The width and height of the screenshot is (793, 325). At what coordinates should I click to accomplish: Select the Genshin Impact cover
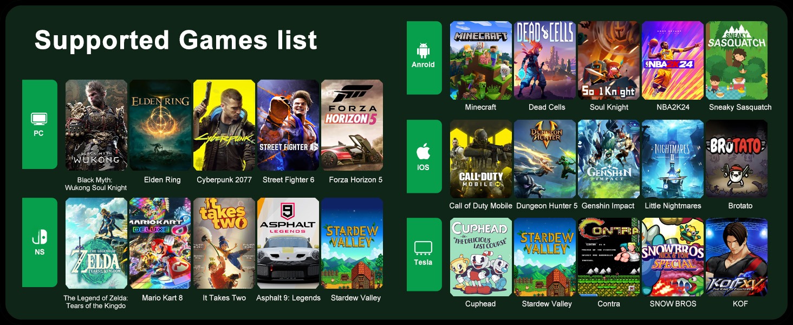[609, 159]
